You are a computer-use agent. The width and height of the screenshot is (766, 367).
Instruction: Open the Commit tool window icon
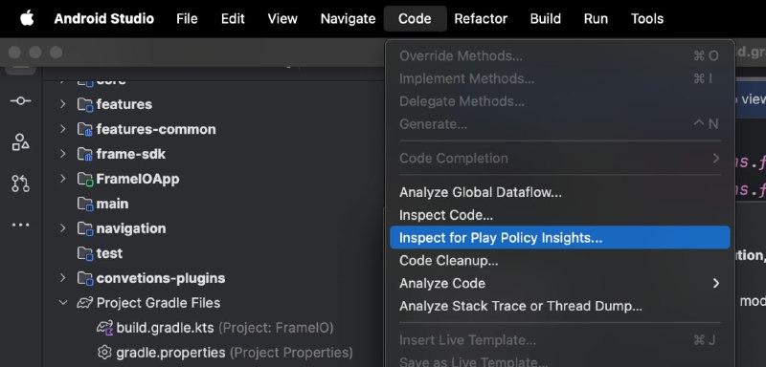pyautogui.click(x=20, y=101)
